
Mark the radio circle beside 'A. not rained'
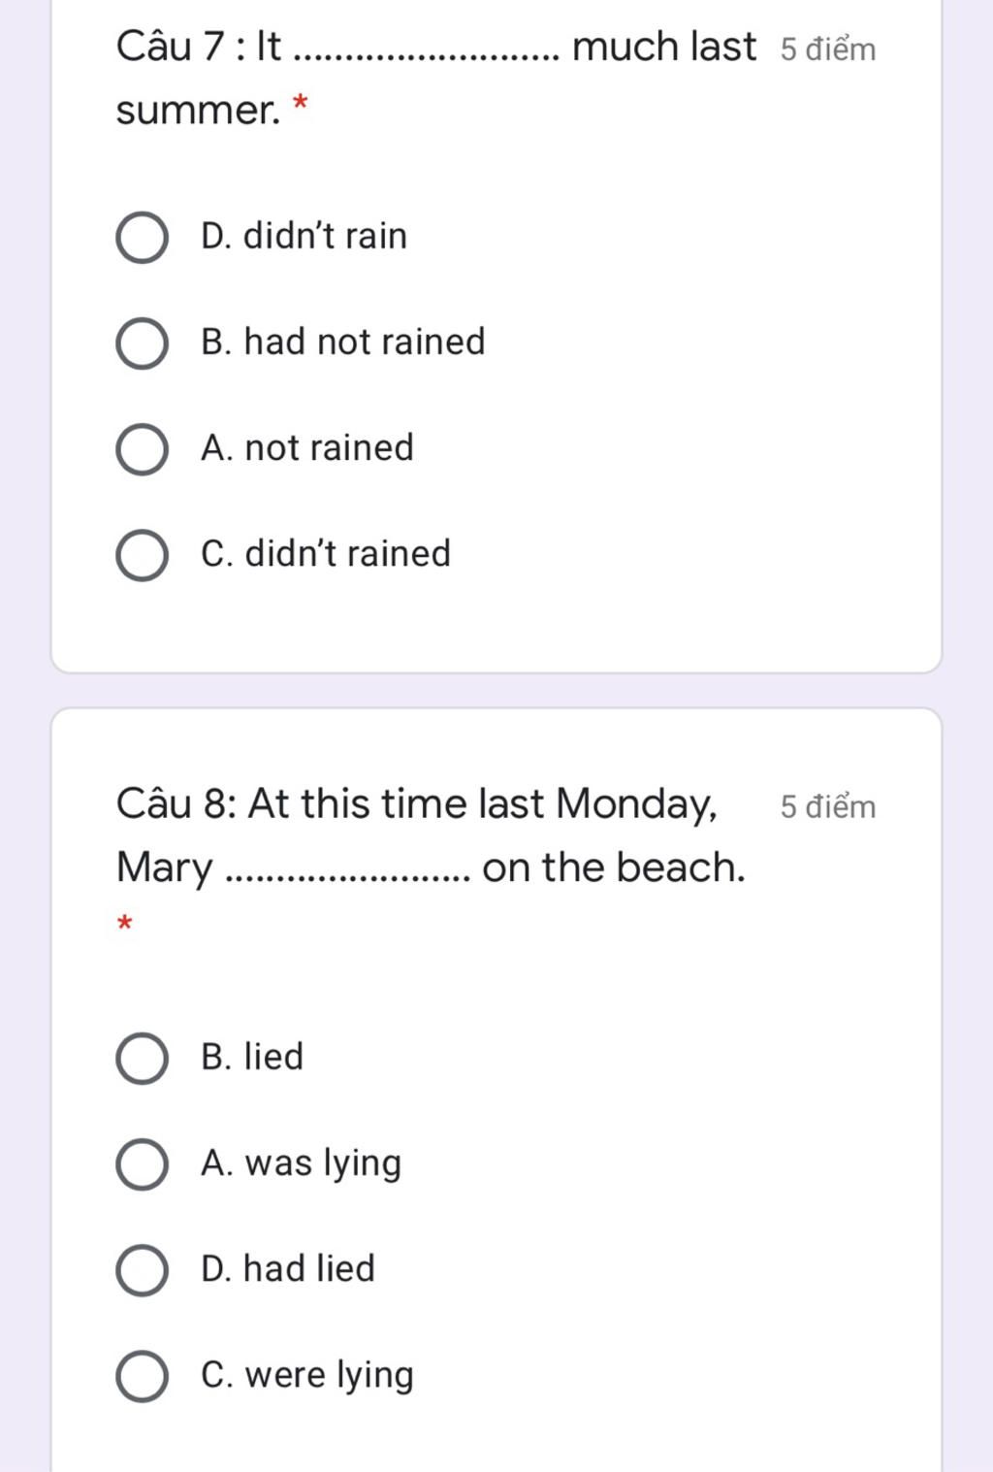coord(142,449)
